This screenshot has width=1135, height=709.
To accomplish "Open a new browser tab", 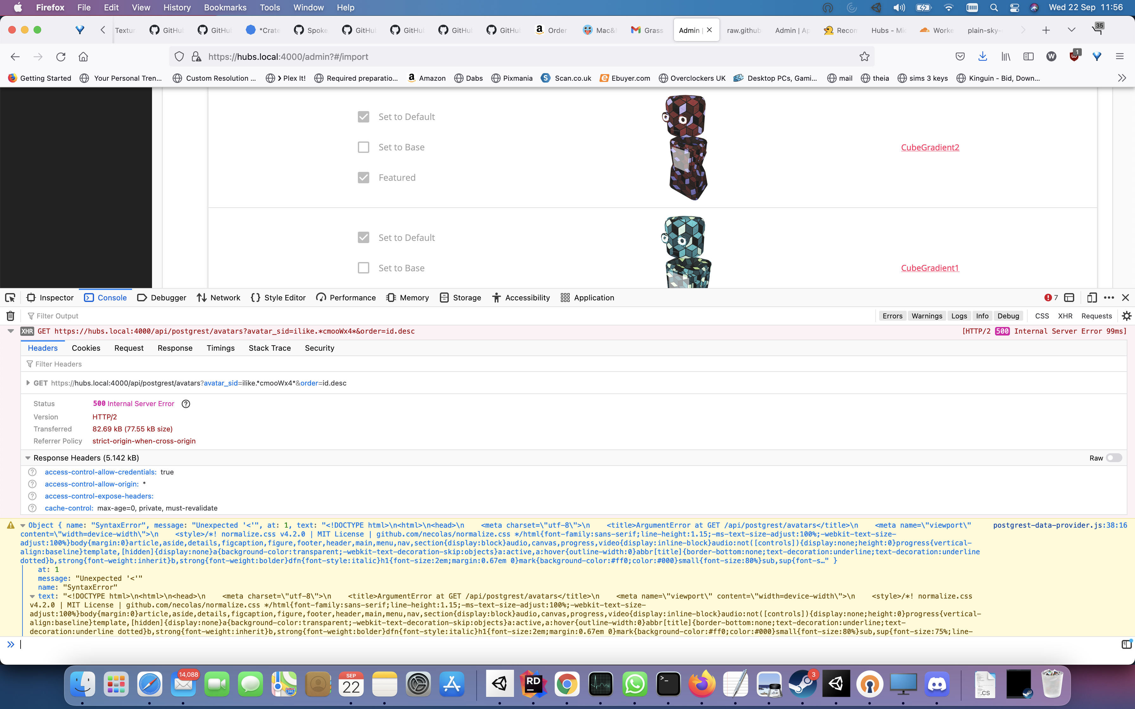I will [x=1046, y=30].
